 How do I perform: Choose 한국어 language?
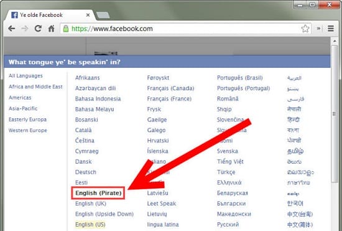click(295, 204)
